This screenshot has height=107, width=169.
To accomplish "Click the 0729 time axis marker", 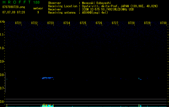I will click(147, 23).
